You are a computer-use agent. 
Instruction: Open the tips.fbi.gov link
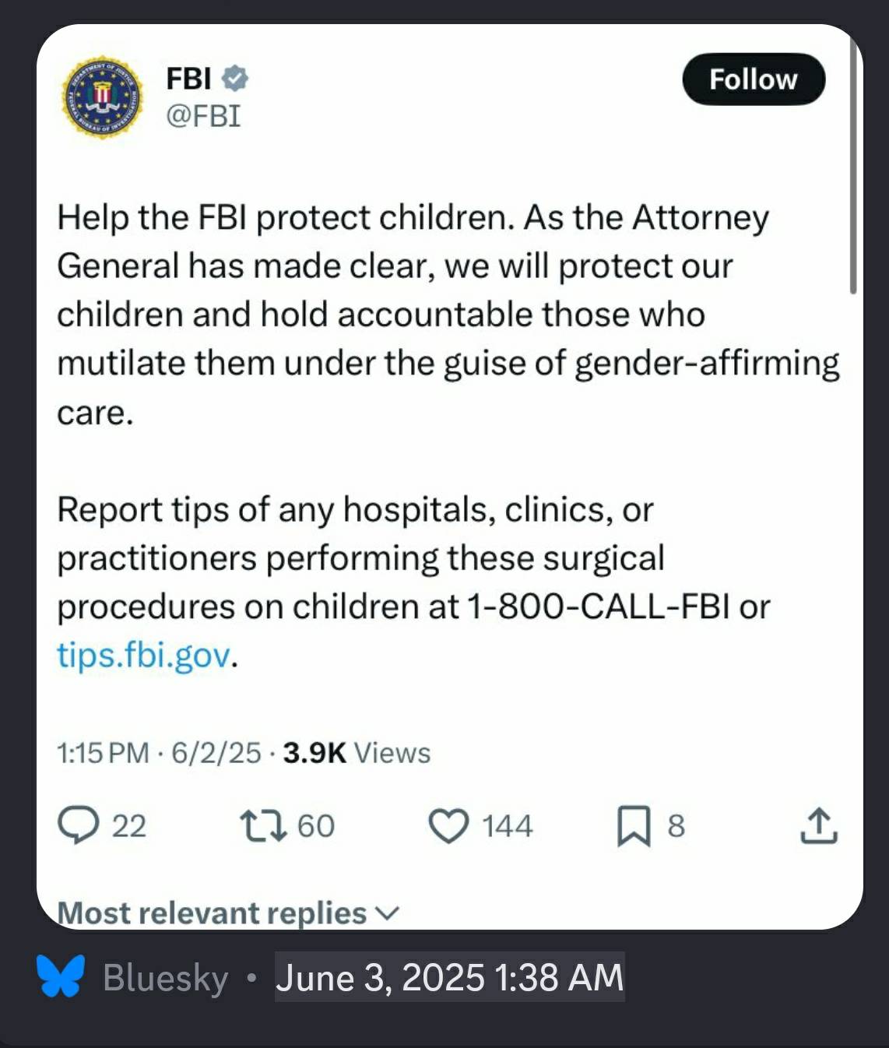(x=144, y=655)
